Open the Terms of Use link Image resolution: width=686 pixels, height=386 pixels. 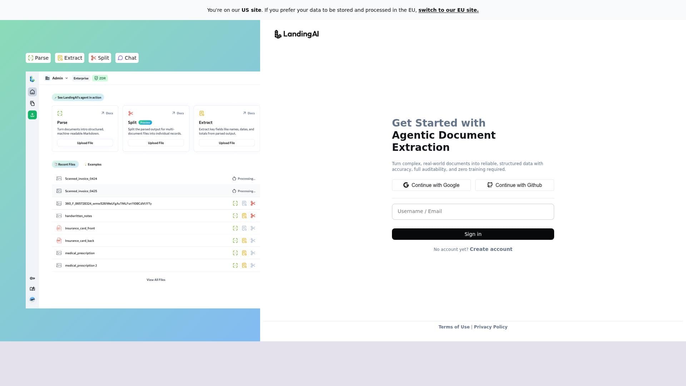pos(454,327)
